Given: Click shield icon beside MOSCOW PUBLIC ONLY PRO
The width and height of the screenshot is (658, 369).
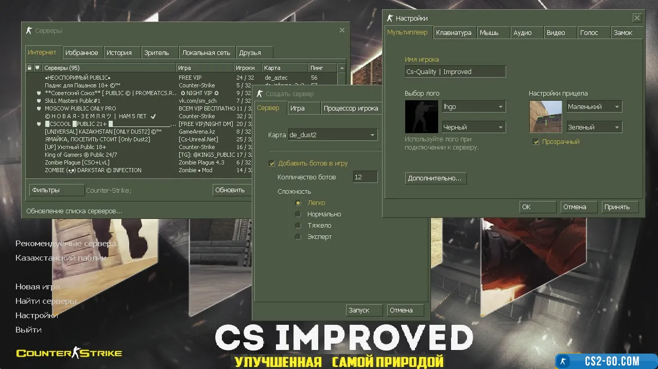Looking at the screenshot, I should [39, 108].
